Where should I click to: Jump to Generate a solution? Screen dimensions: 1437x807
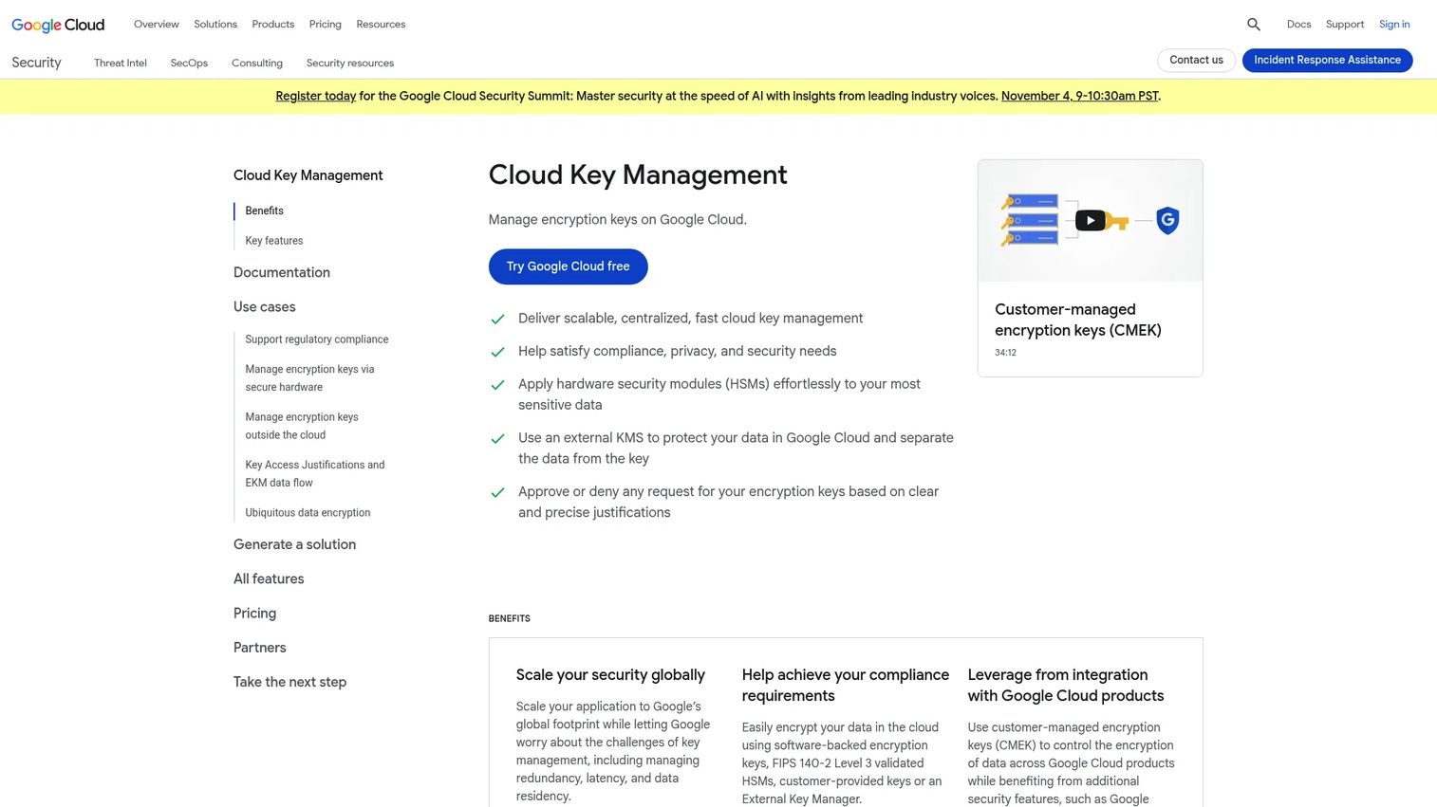click(x=295, y=545)
